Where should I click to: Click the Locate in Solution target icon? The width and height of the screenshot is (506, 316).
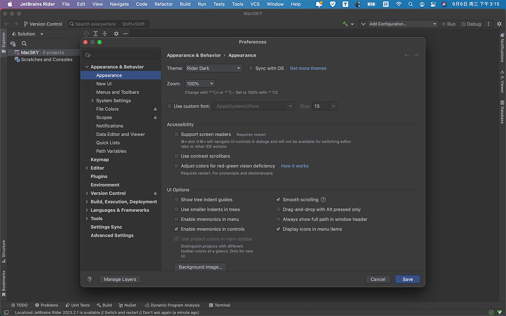pos(86,34)
